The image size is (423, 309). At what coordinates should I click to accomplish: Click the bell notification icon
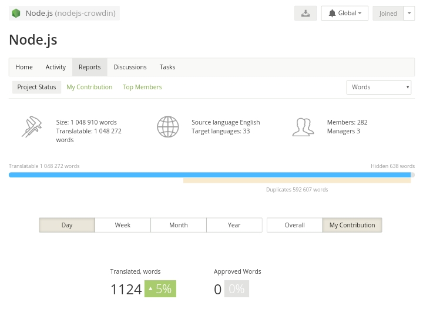coord(332,13)
